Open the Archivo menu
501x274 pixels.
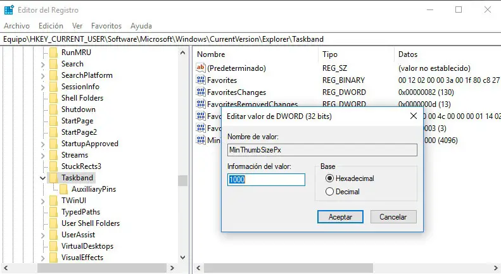17,26
